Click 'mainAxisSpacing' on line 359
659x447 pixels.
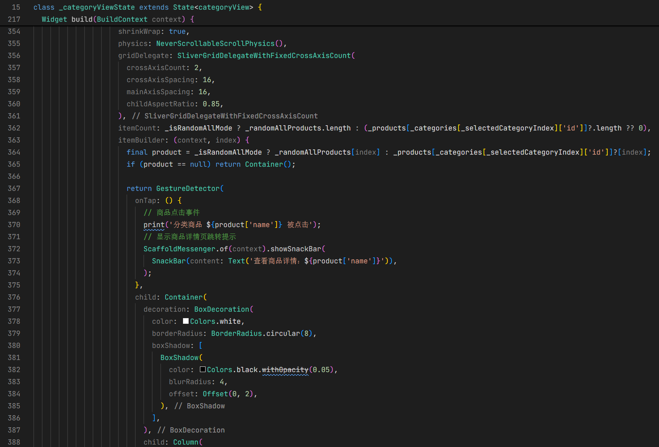[158, 92]
